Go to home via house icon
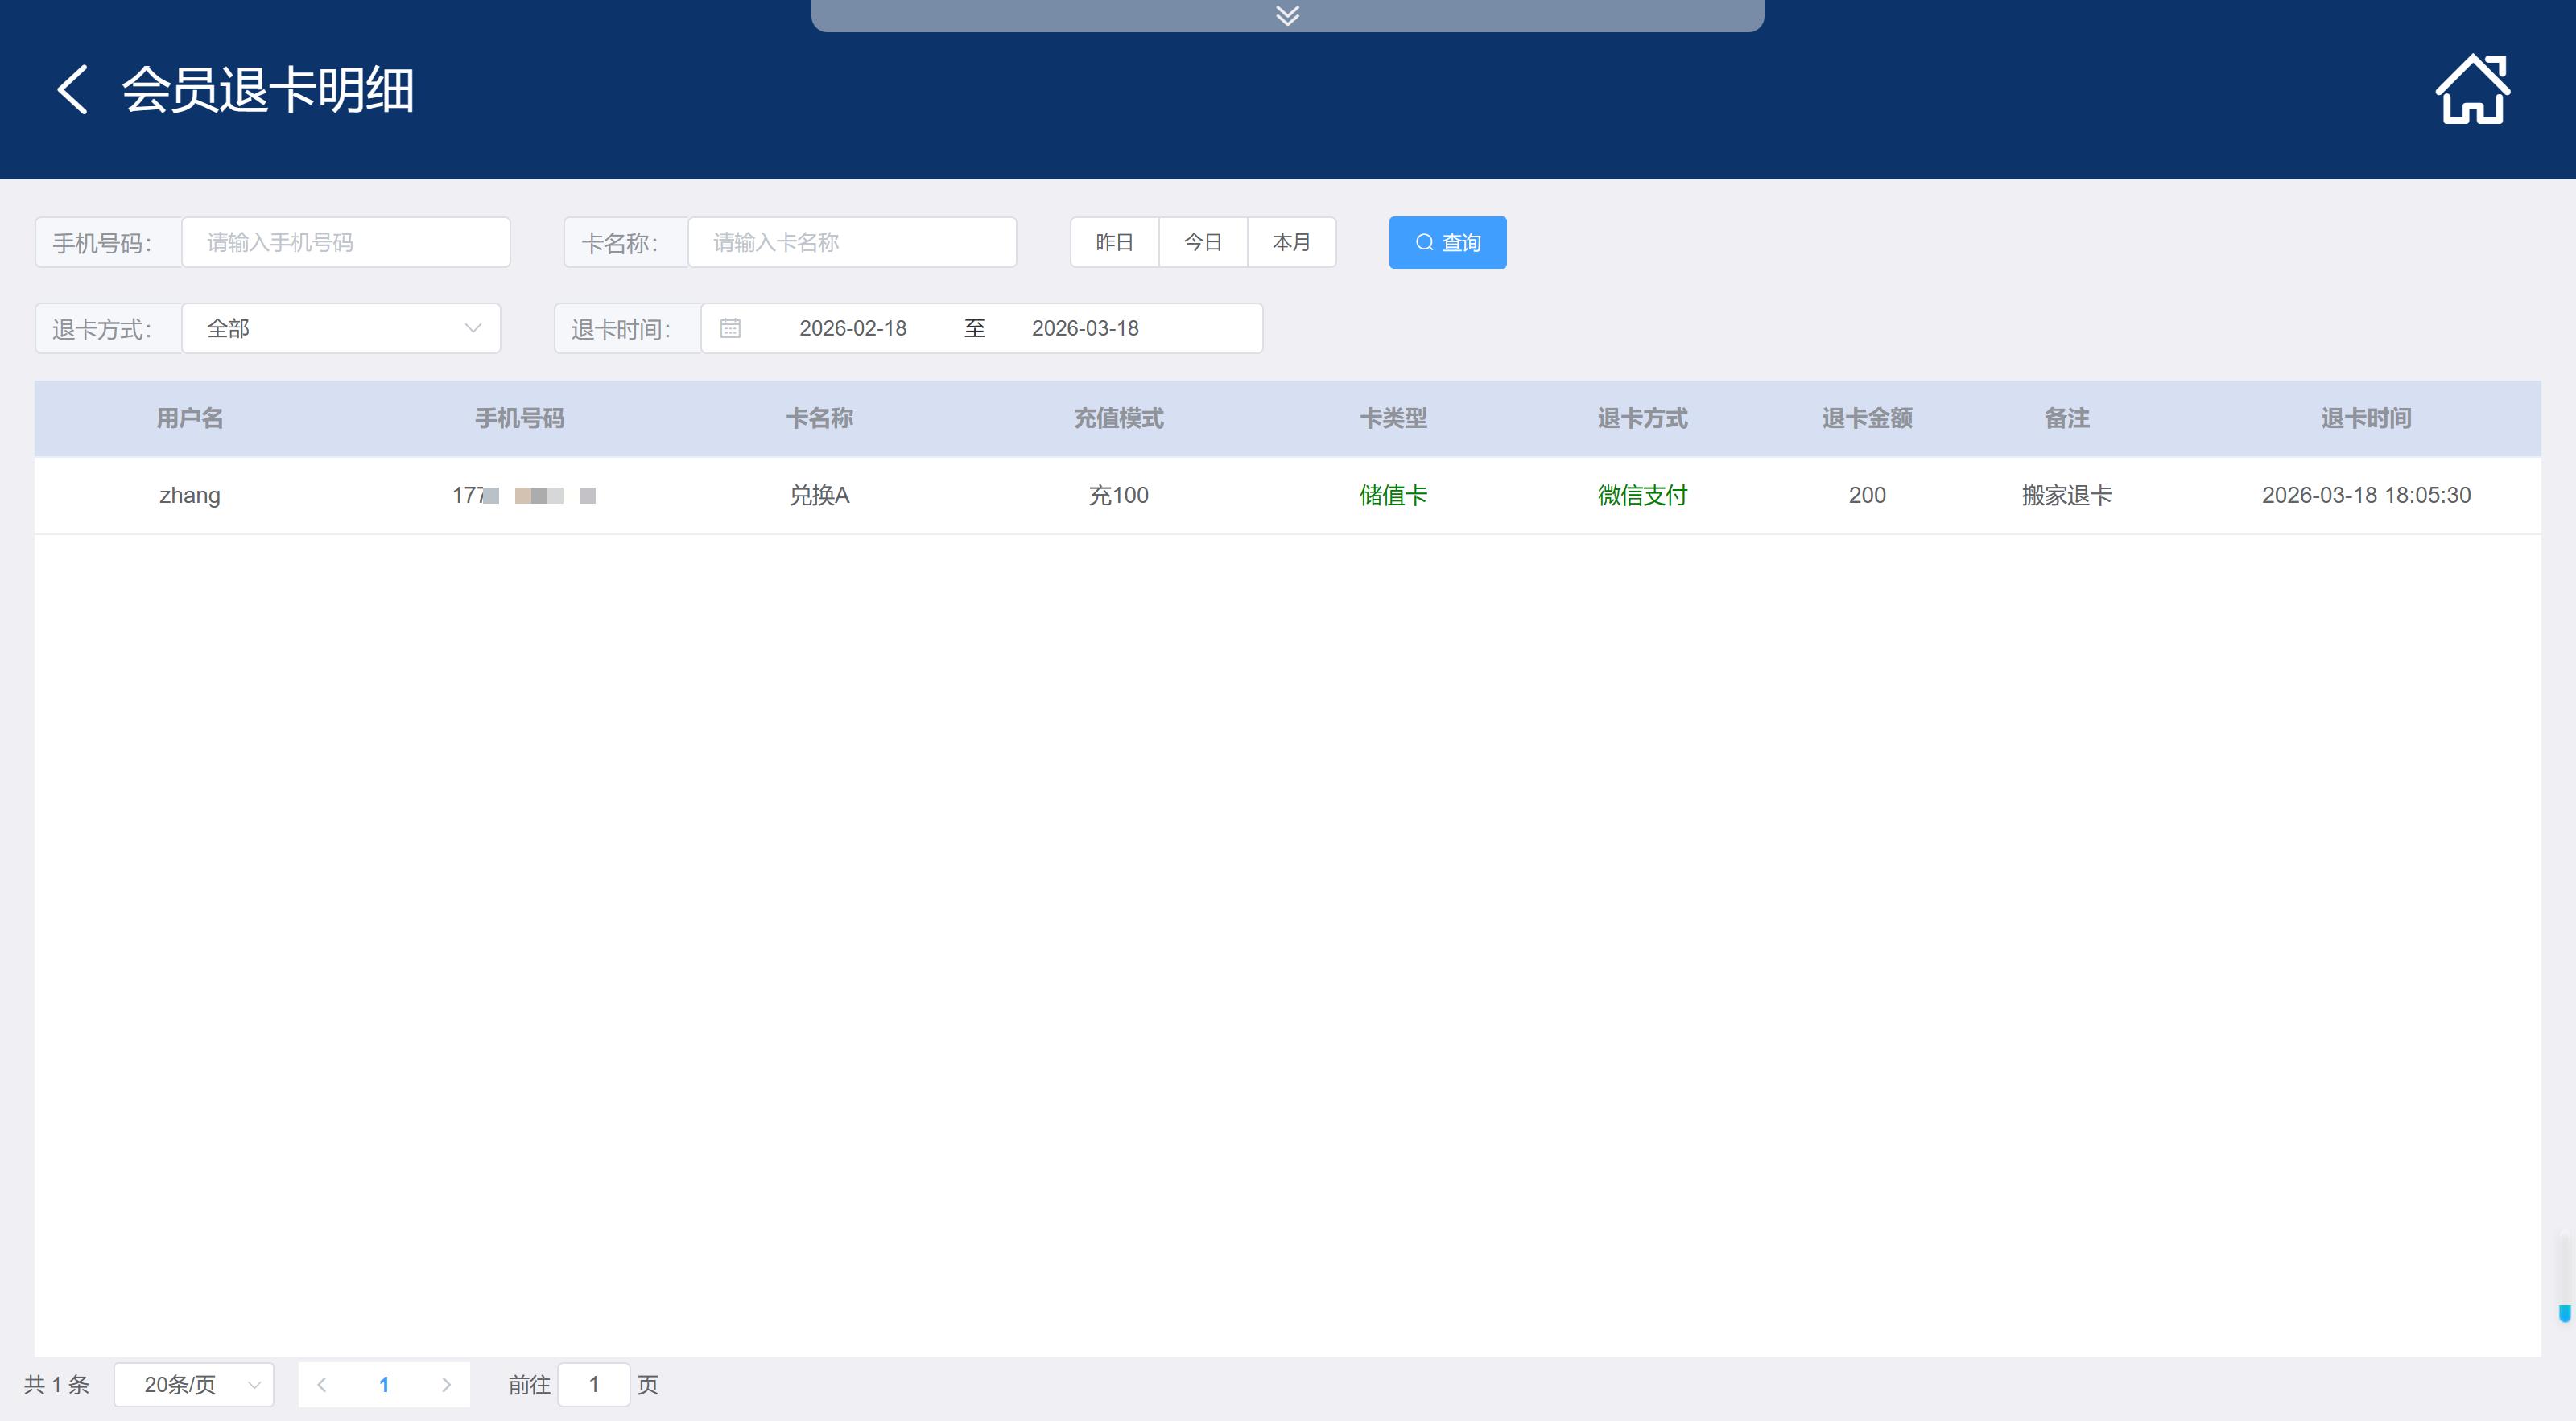The height and width of the screenshot is (1421, 2576). (x=2471, y=90)
